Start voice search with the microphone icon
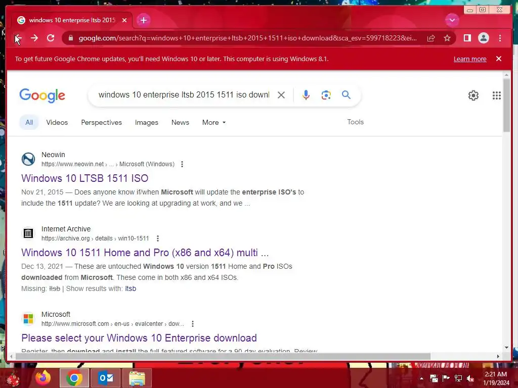 click(x=306, y=95)
